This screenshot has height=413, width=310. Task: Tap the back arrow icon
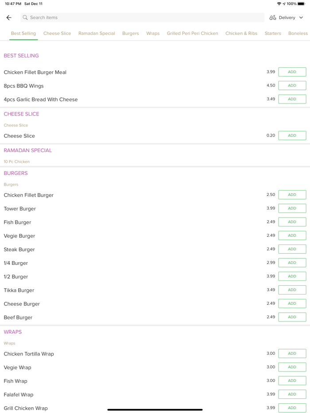(x=9, y=18)
